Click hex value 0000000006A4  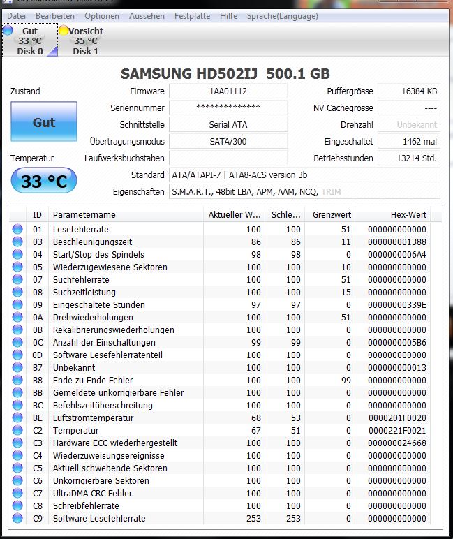pyautogui.click(x=397, y=254)
